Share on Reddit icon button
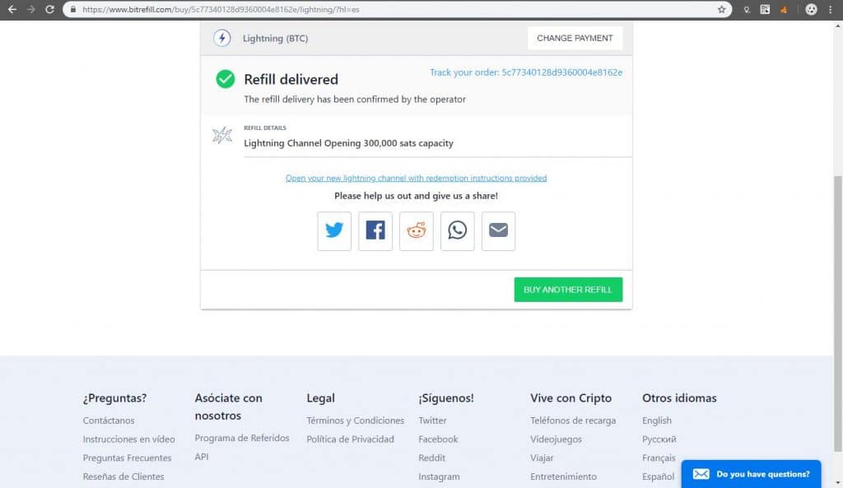The image size is (843, 488). click(416, 231)
